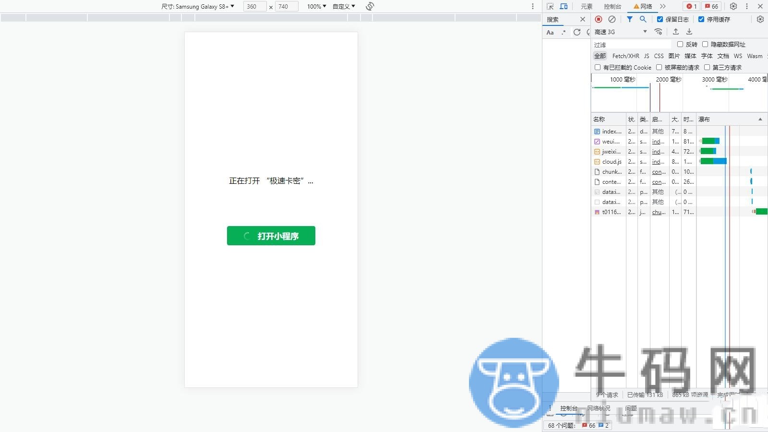Check the 反转 invert filter checkbox
Screen dimensions: 768x432
click(680, 44)
